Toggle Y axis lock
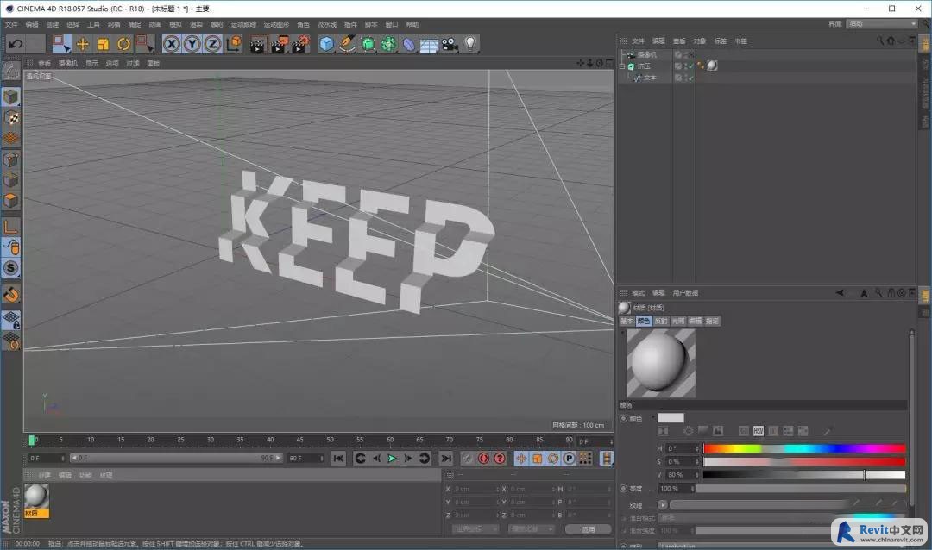932x550 pixels. point(192,44)
